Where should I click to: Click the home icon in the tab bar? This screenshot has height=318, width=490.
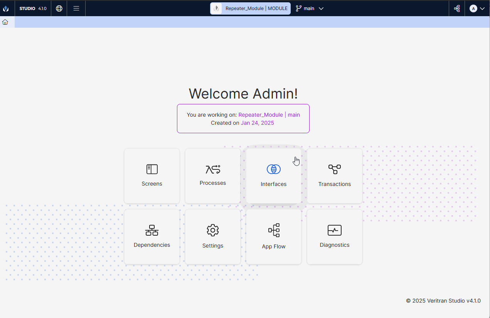click(x=5, y=22)
